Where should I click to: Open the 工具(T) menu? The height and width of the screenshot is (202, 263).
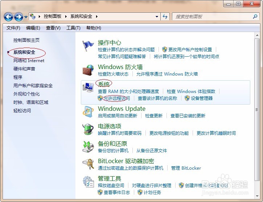(x=73, y=28)
